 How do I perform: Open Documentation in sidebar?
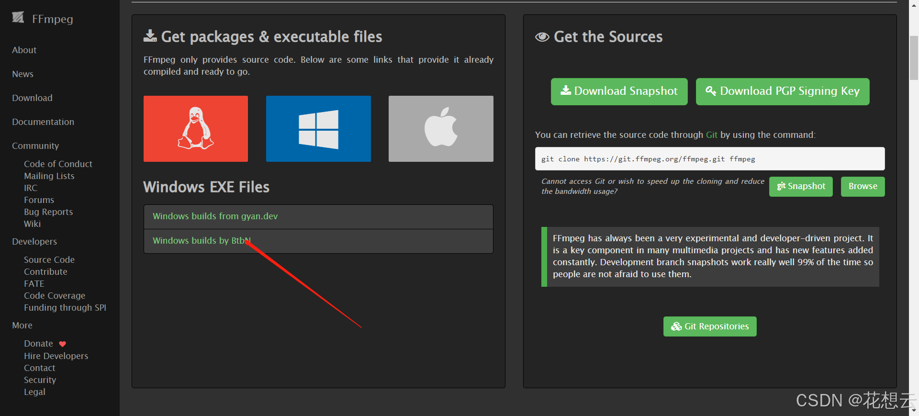pos(43,122)
